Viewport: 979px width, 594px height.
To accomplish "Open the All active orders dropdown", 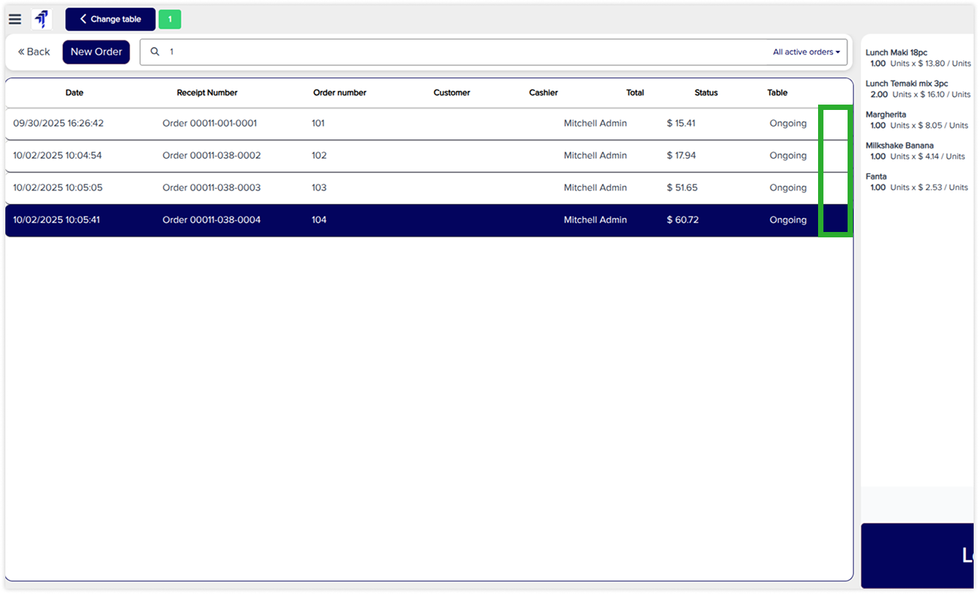I will pyautogui.click(x=806, y=52).
